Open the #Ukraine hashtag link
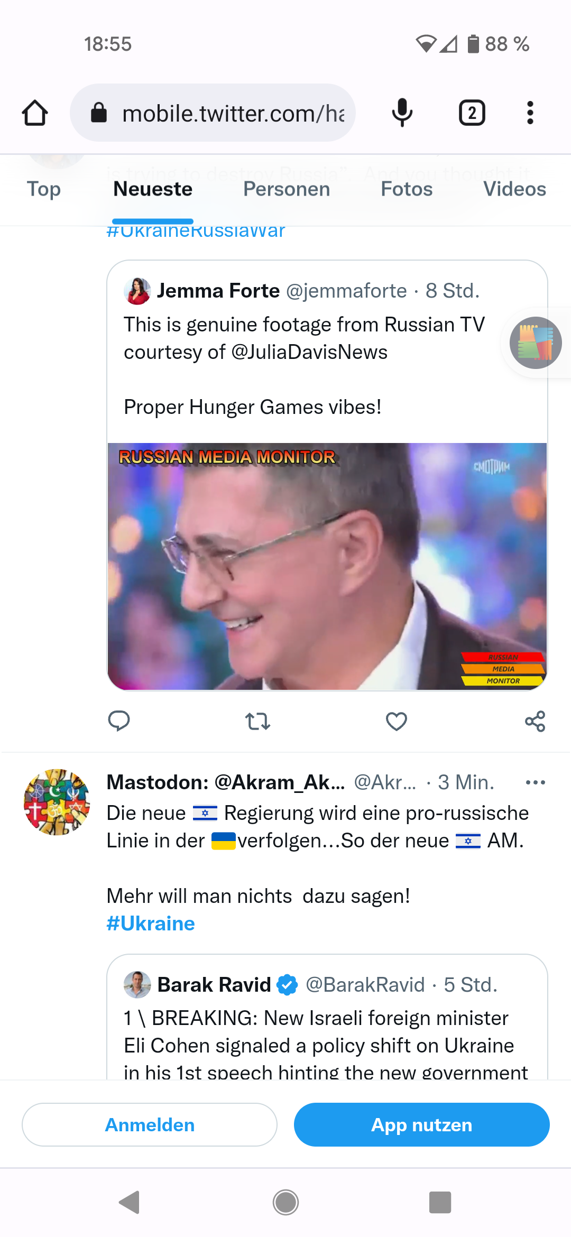 click(x=151, y=924)
